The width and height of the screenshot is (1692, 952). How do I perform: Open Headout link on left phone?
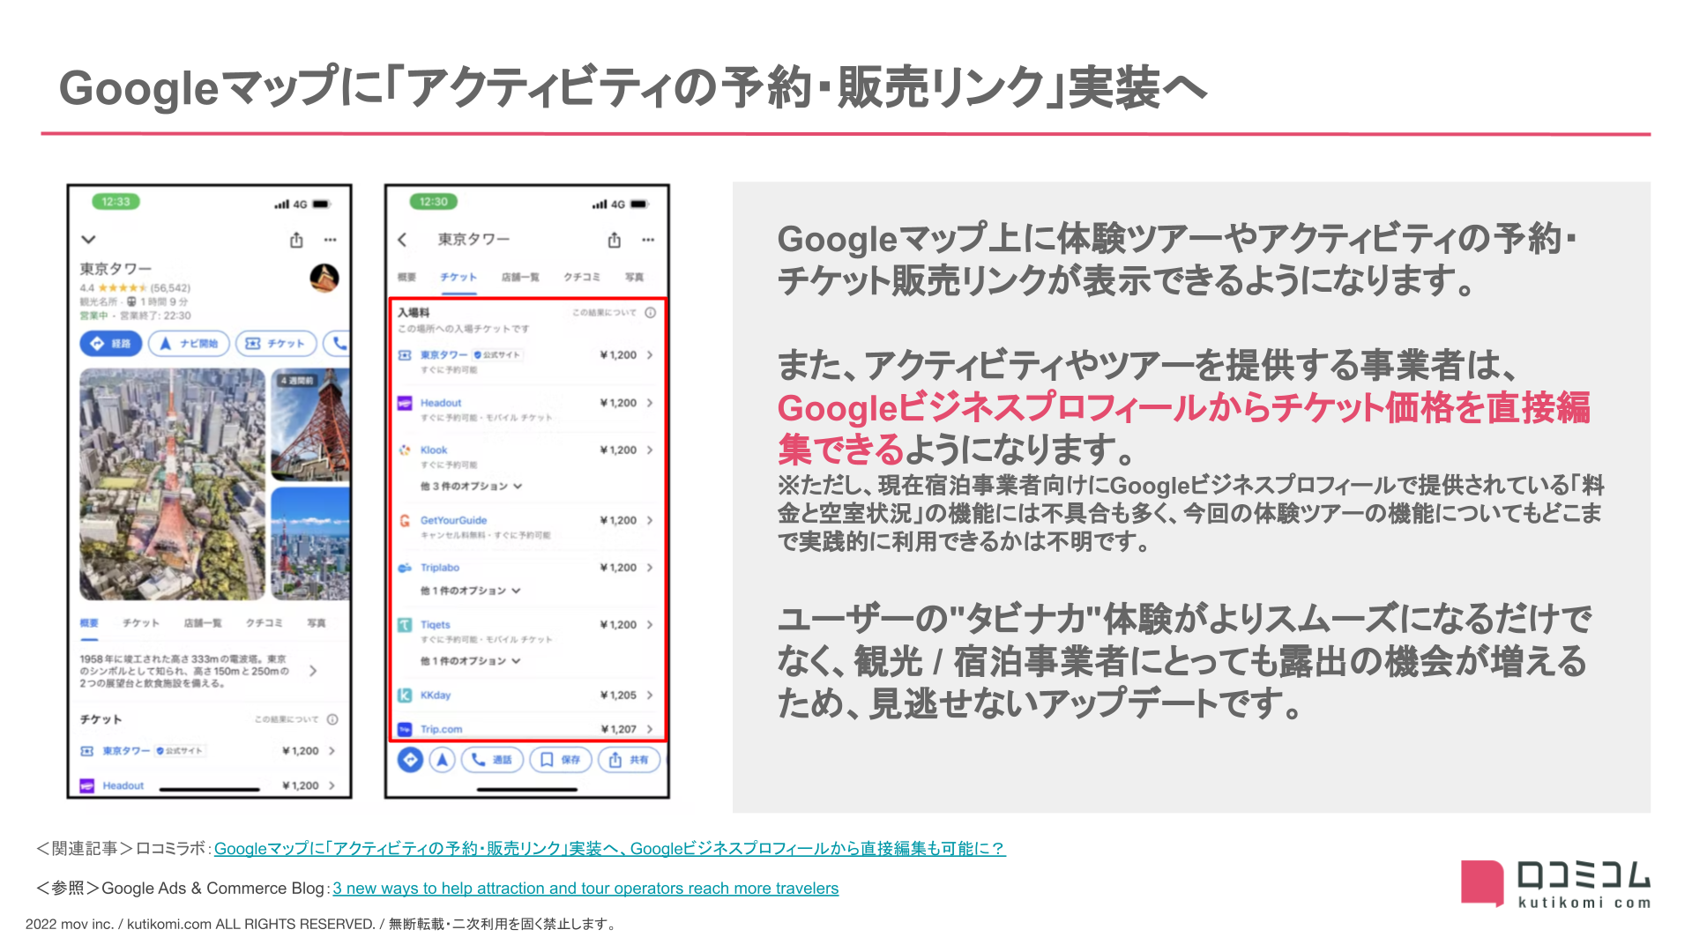pyautogui.click(x=123, y=785)
